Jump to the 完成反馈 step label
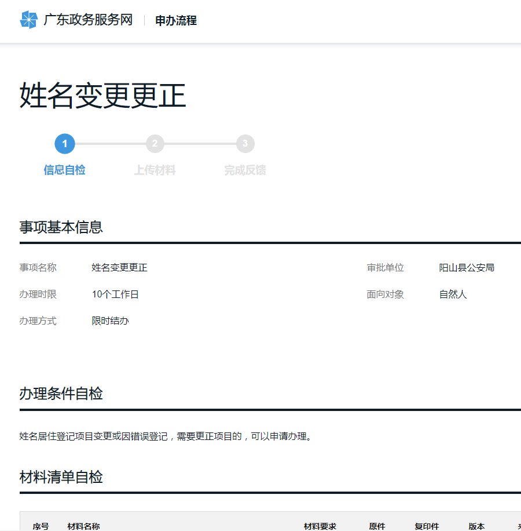 [245, 170]
